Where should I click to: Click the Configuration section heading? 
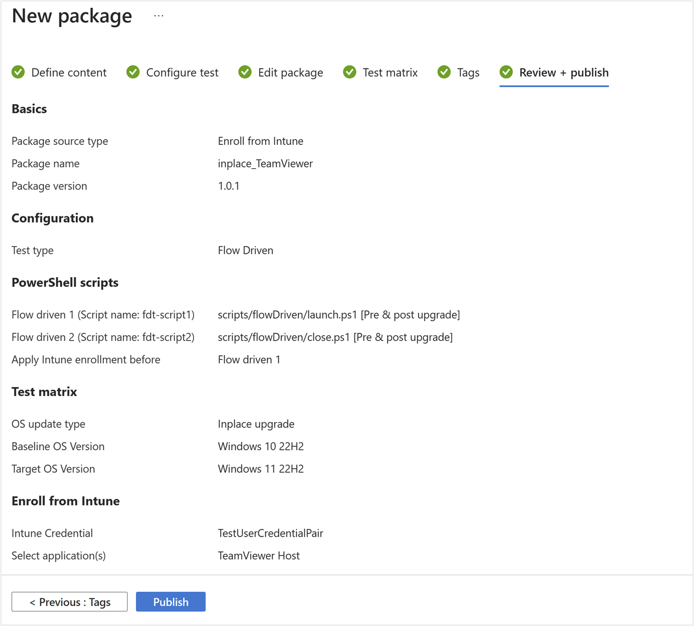(52, 218)
